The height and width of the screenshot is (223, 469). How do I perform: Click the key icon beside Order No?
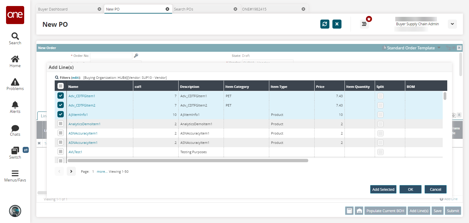(x=136, y=56)
